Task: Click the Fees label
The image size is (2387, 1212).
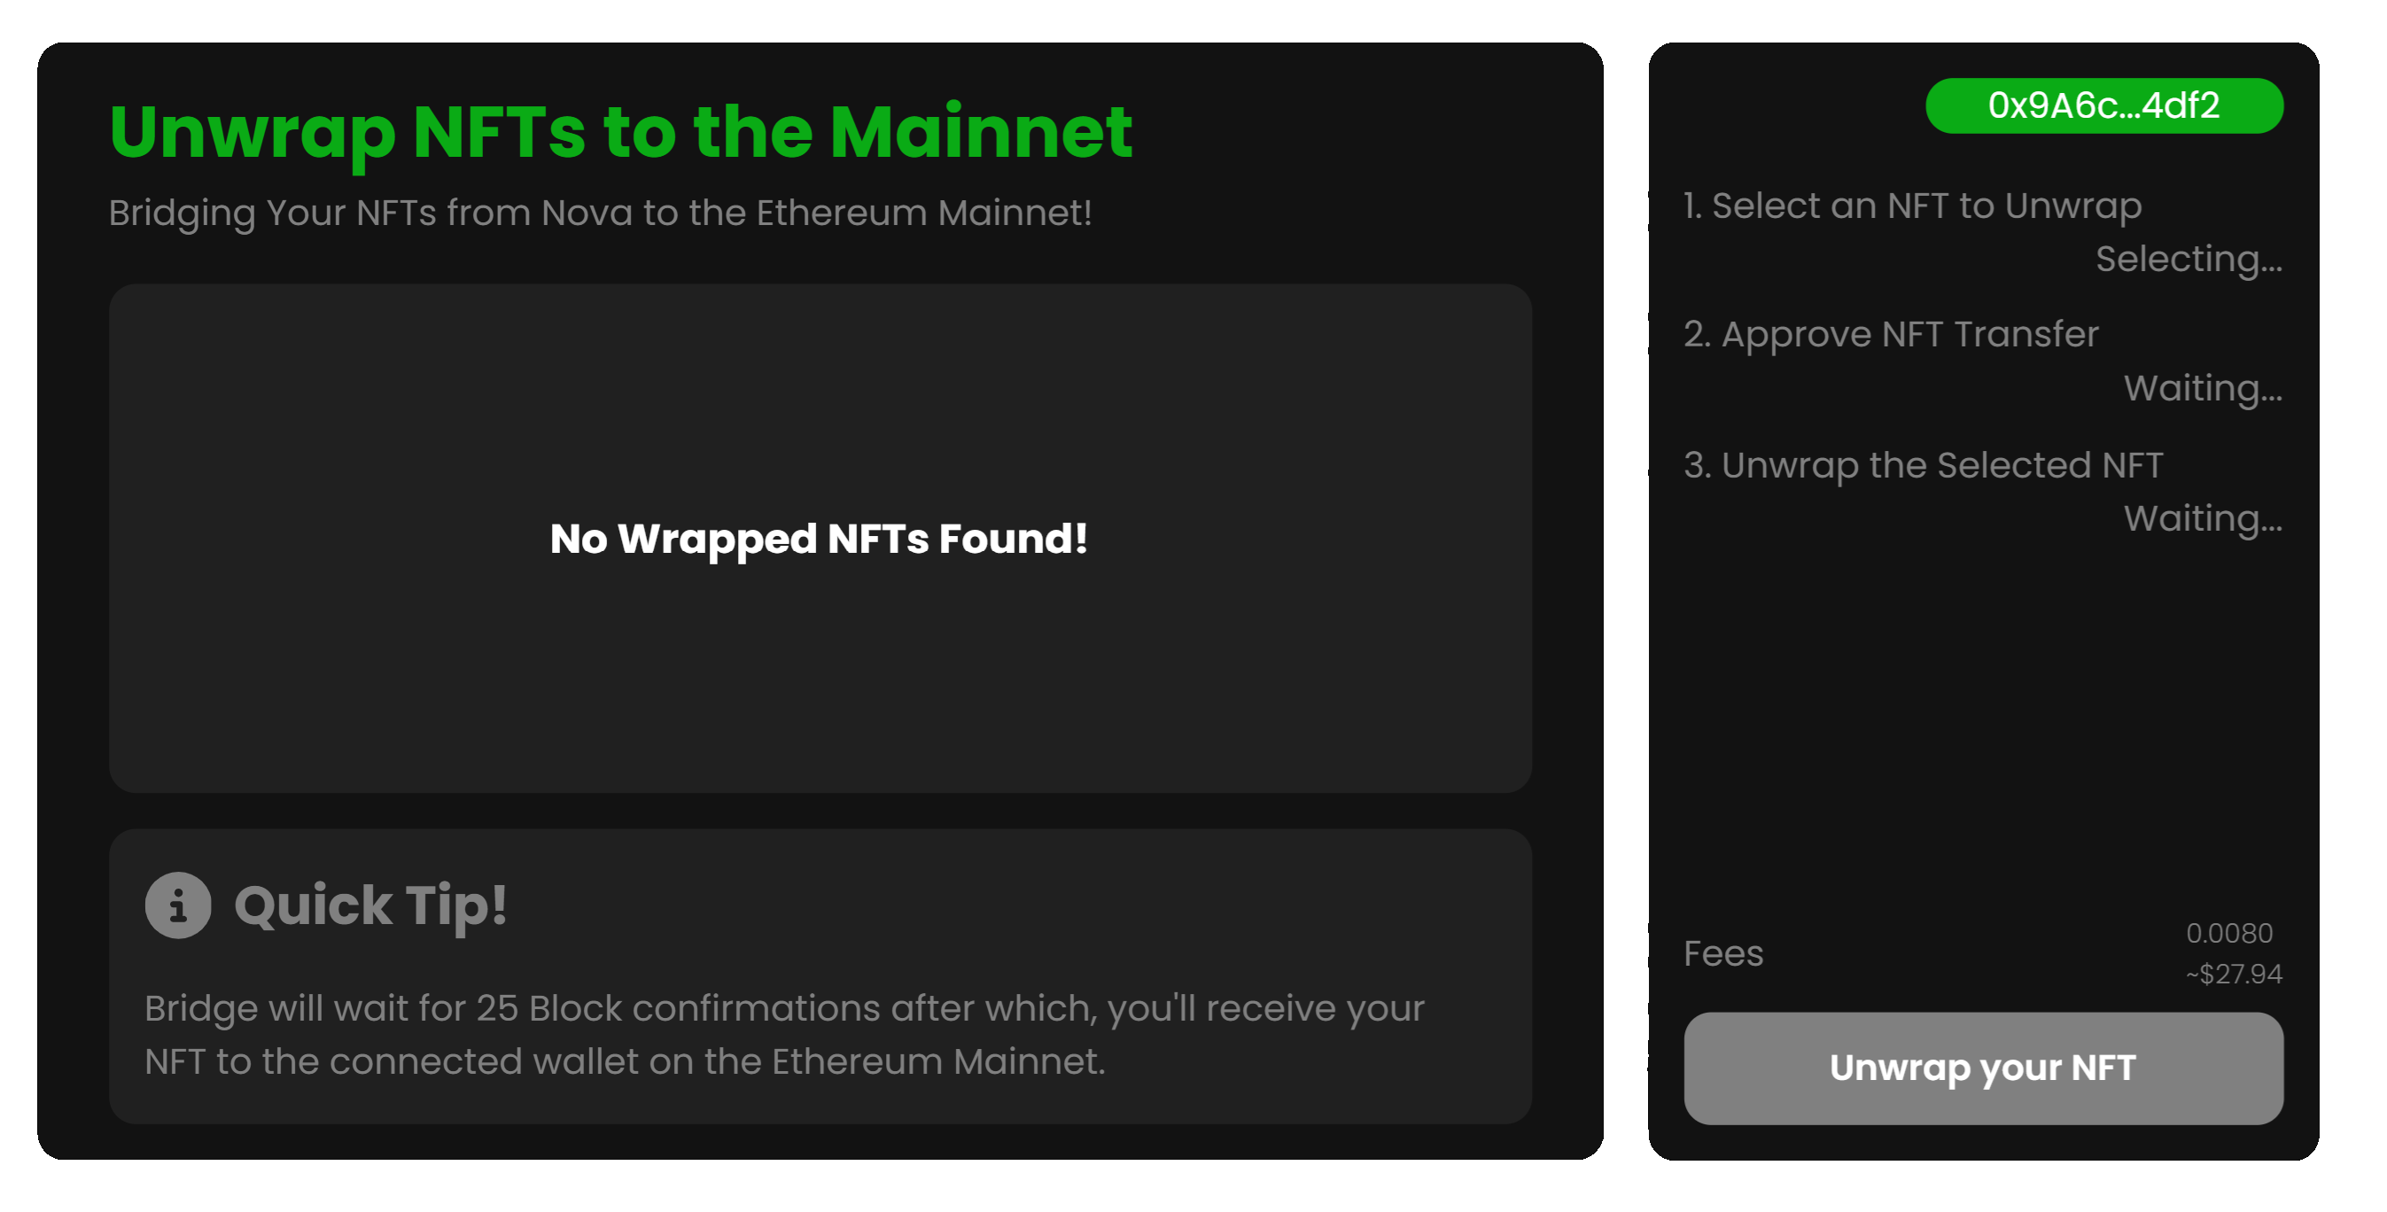Action: [x=1723, y=953]
